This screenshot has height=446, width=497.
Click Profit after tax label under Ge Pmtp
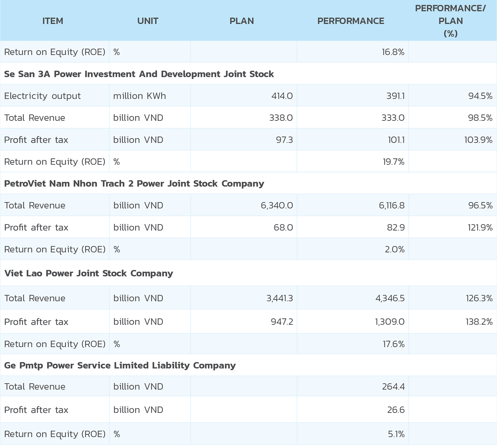(x=36, y=410)
